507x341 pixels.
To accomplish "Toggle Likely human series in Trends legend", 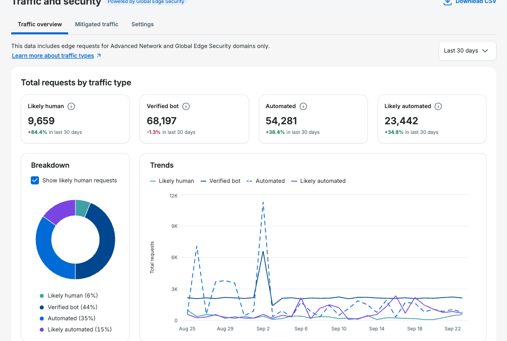I will (x=172, y=181).
